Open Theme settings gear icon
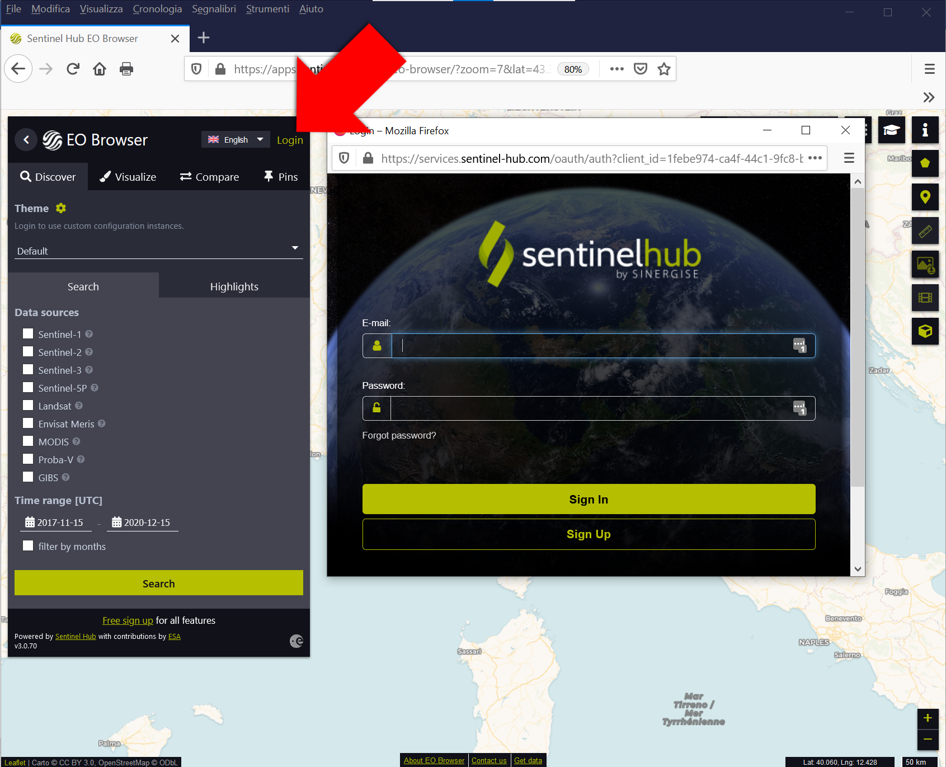 (x=61, y=208)
